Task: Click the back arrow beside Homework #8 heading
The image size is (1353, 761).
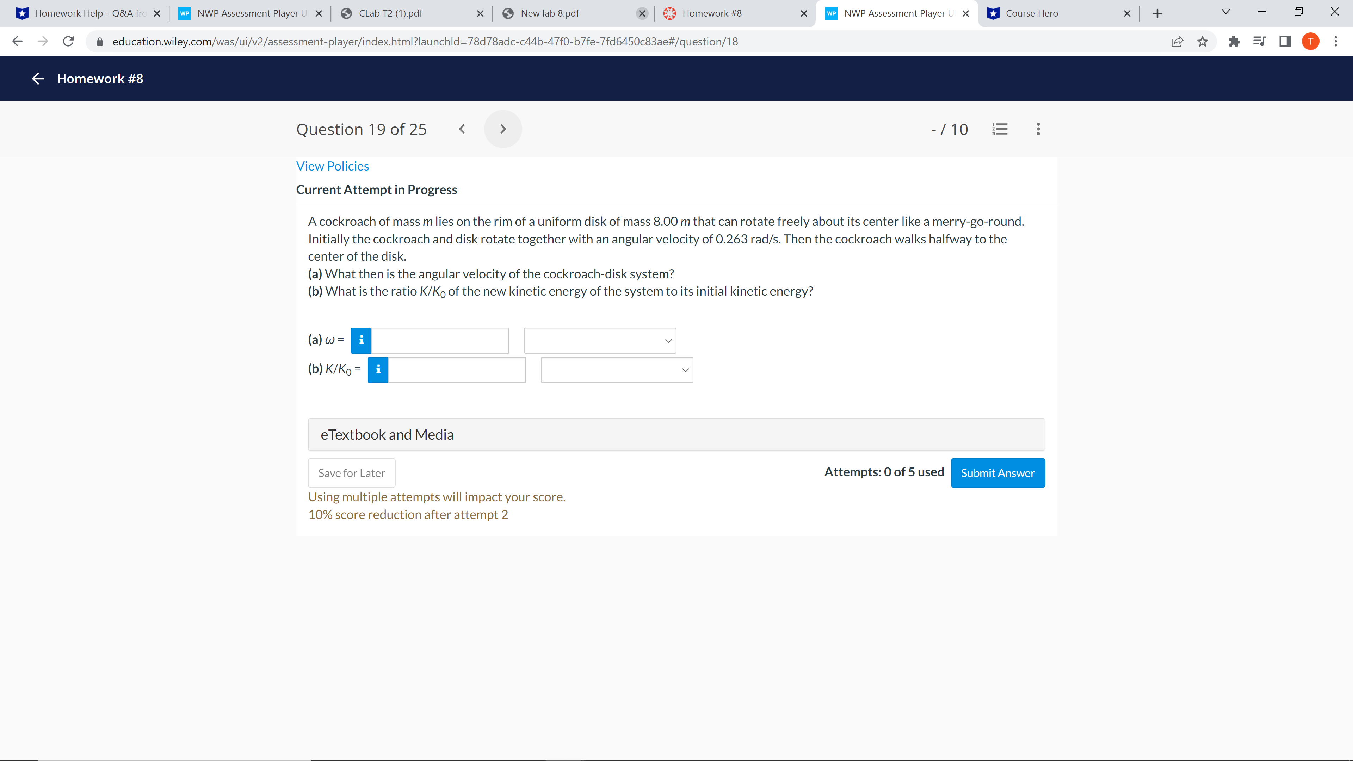Action: (x=37, y=78)
